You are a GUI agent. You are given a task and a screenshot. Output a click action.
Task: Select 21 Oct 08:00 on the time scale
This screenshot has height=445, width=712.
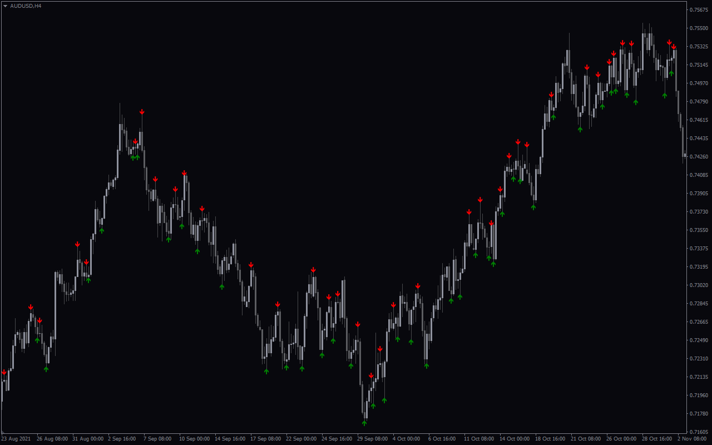pos(586,438)
